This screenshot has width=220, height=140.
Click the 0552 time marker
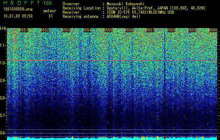point(45,30)
